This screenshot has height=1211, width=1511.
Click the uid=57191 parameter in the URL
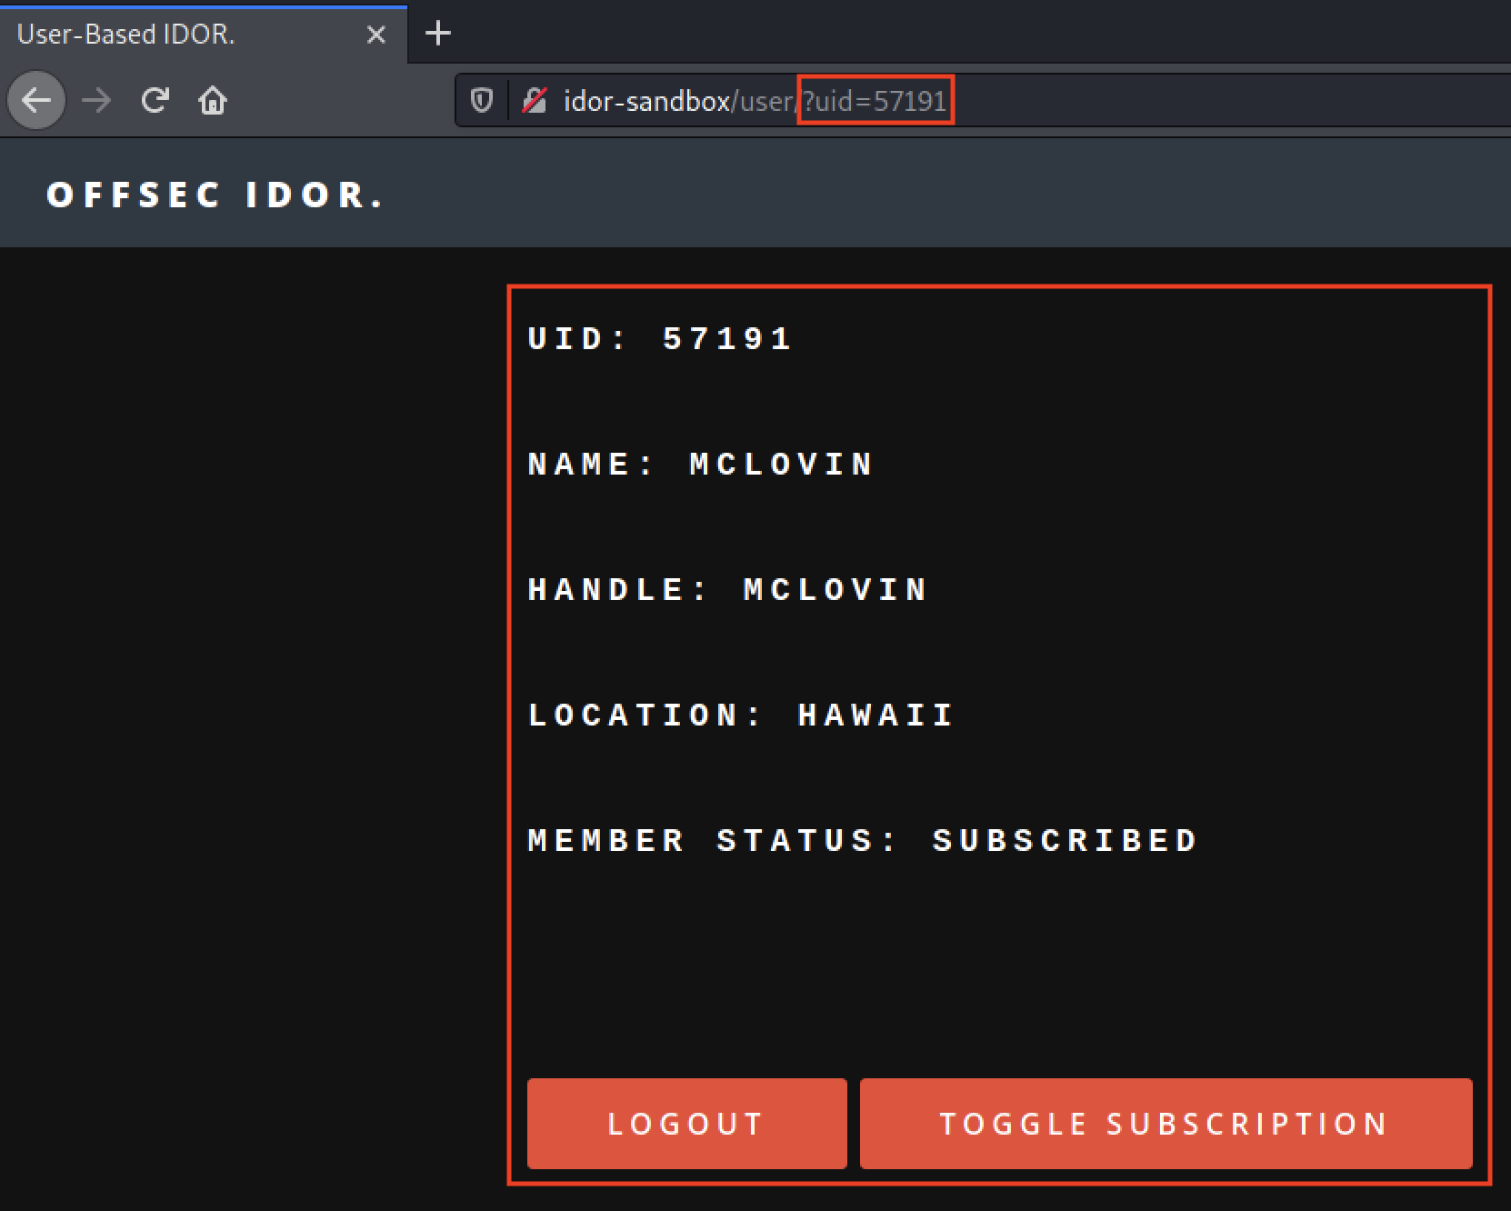(x=876, y=101)
